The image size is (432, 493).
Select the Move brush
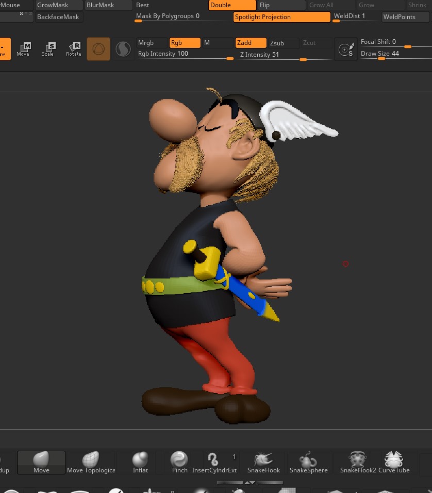(x=41, y=462)
